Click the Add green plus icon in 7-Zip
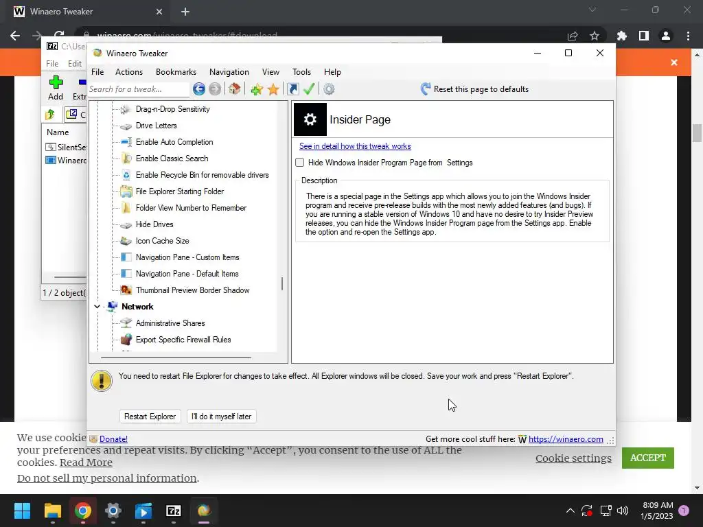The width and height of the screenshot is (703, 527). [56, 82]
